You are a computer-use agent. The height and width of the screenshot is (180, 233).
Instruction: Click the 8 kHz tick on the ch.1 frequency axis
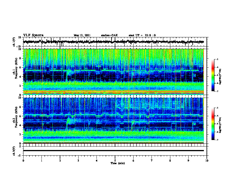click(x=21, y=58)
